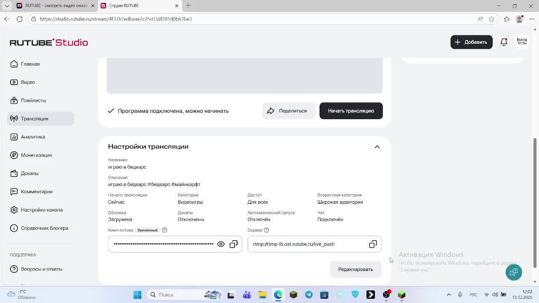Click the stream key field
The height and width of the screenshot is (303, 539).
(x=175, y=244)
